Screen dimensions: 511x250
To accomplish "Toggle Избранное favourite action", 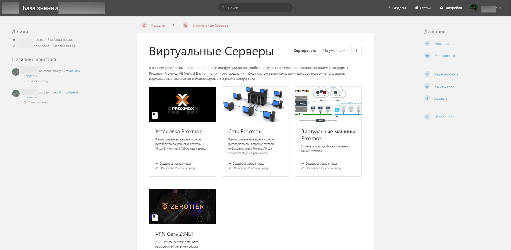I will [x=443, y=117].
